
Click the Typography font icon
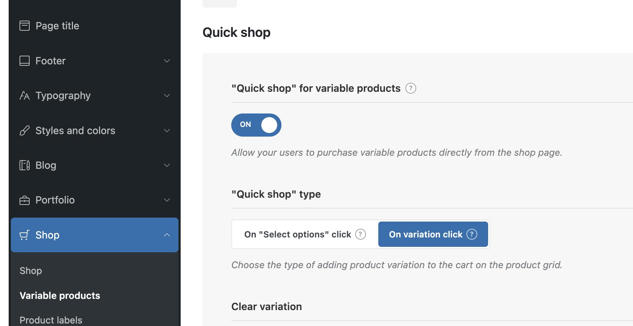[x=25, y=96]
